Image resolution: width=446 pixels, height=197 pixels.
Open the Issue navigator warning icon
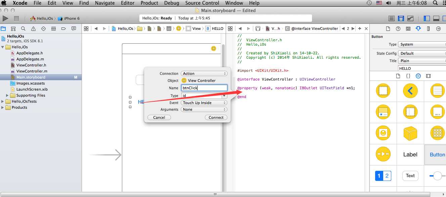(x=33, y=29)
